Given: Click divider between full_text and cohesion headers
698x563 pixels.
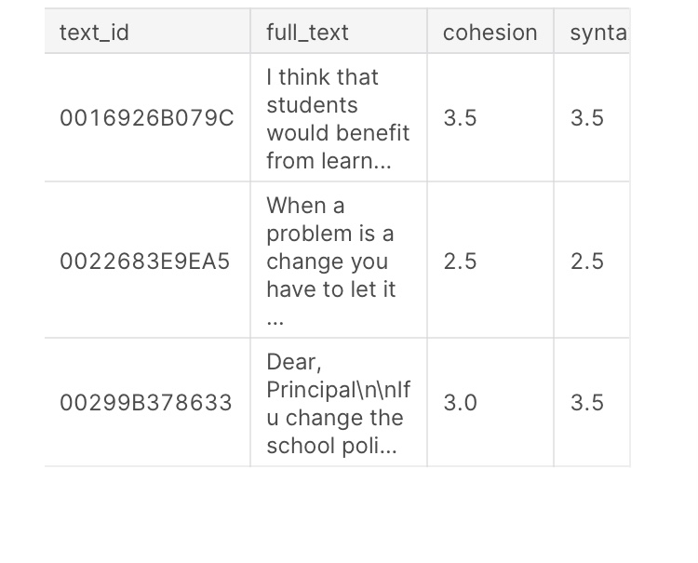Looking at the screenshot, I should pos(427,33).
